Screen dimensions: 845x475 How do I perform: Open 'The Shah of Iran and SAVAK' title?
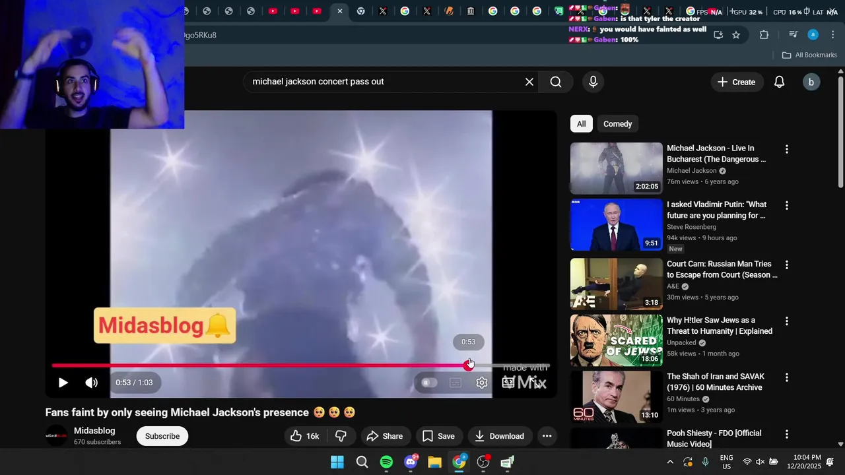coord(716,382)
